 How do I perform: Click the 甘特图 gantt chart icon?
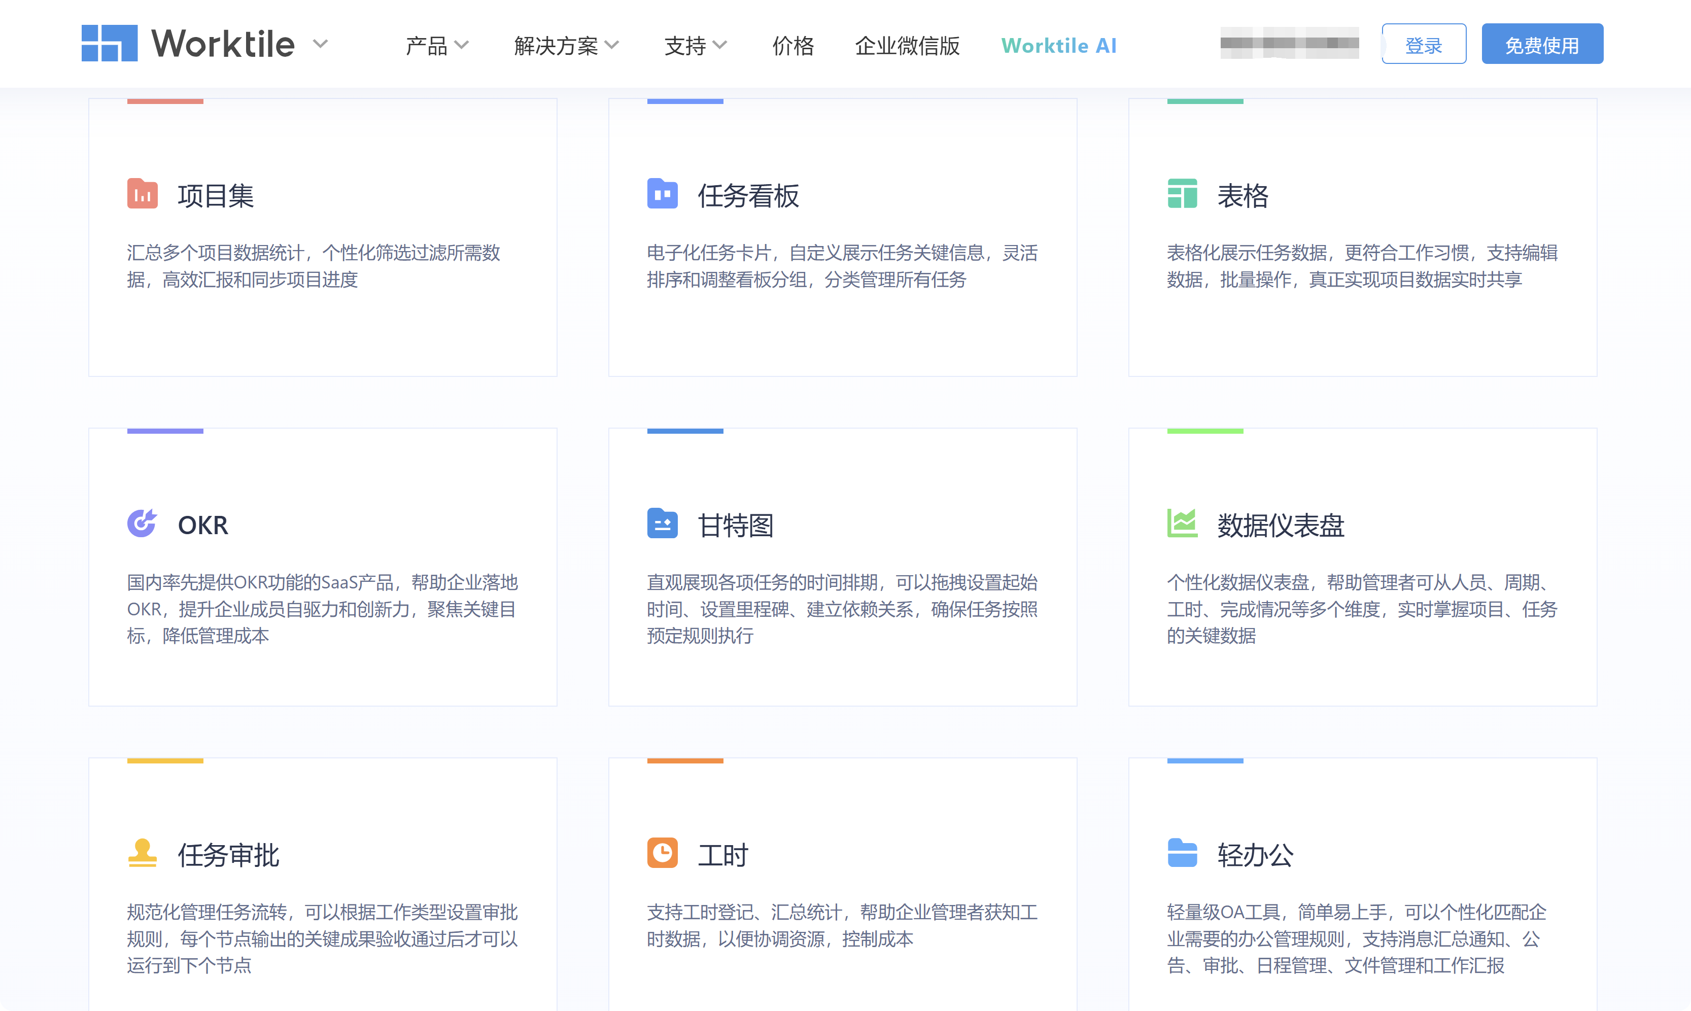click(662, 524)
